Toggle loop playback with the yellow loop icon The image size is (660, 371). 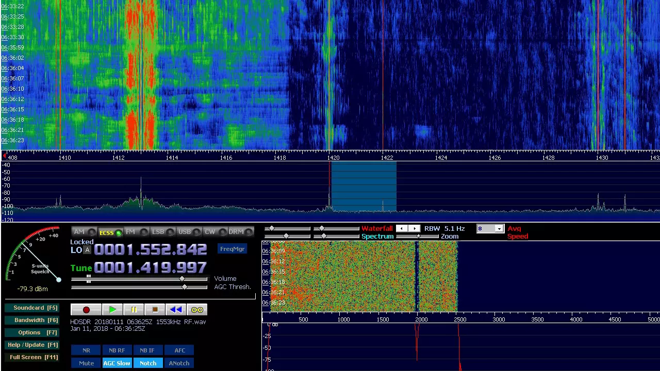(197, 310)
